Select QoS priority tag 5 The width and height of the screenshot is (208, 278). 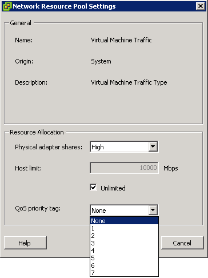click(x=124, y=258)
